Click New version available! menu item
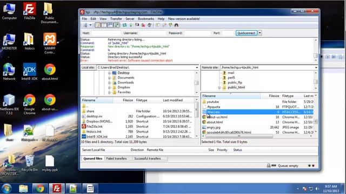346x194 pixels. (184, 19)
